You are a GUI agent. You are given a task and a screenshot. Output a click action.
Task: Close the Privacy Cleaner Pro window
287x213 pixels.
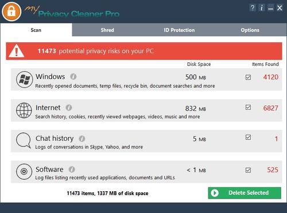[x=280, y=8]
